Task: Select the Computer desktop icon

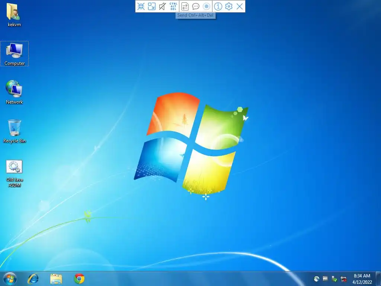Action: click(x=15, y=54)
